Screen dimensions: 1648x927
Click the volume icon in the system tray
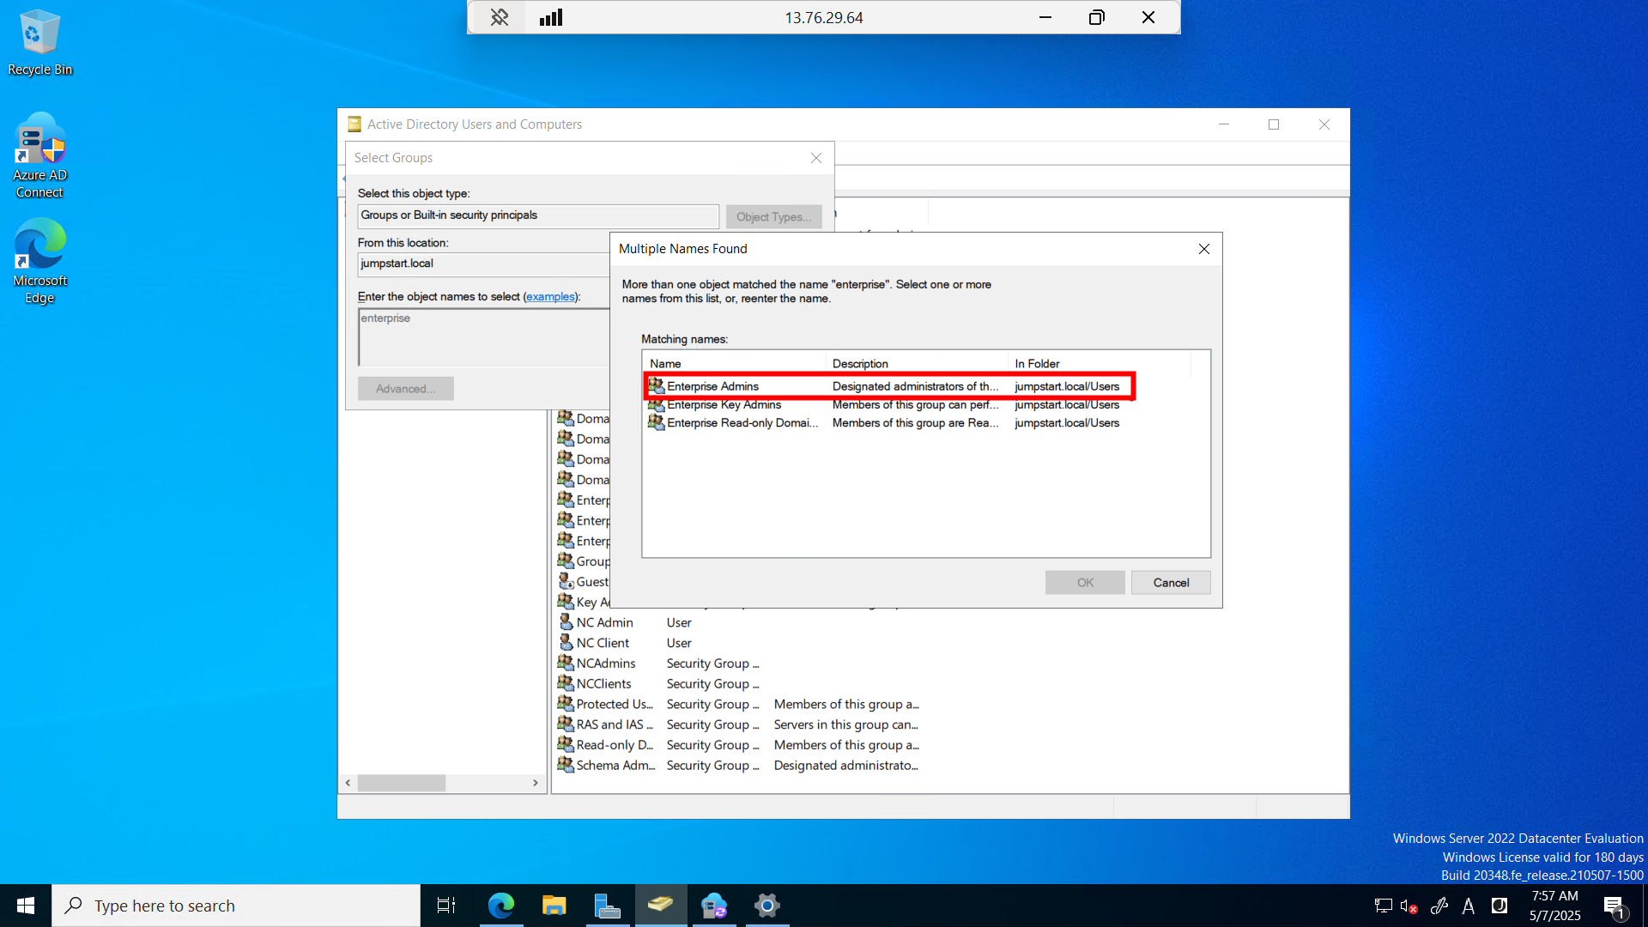pyautogui.click(x=1409, y=905)
